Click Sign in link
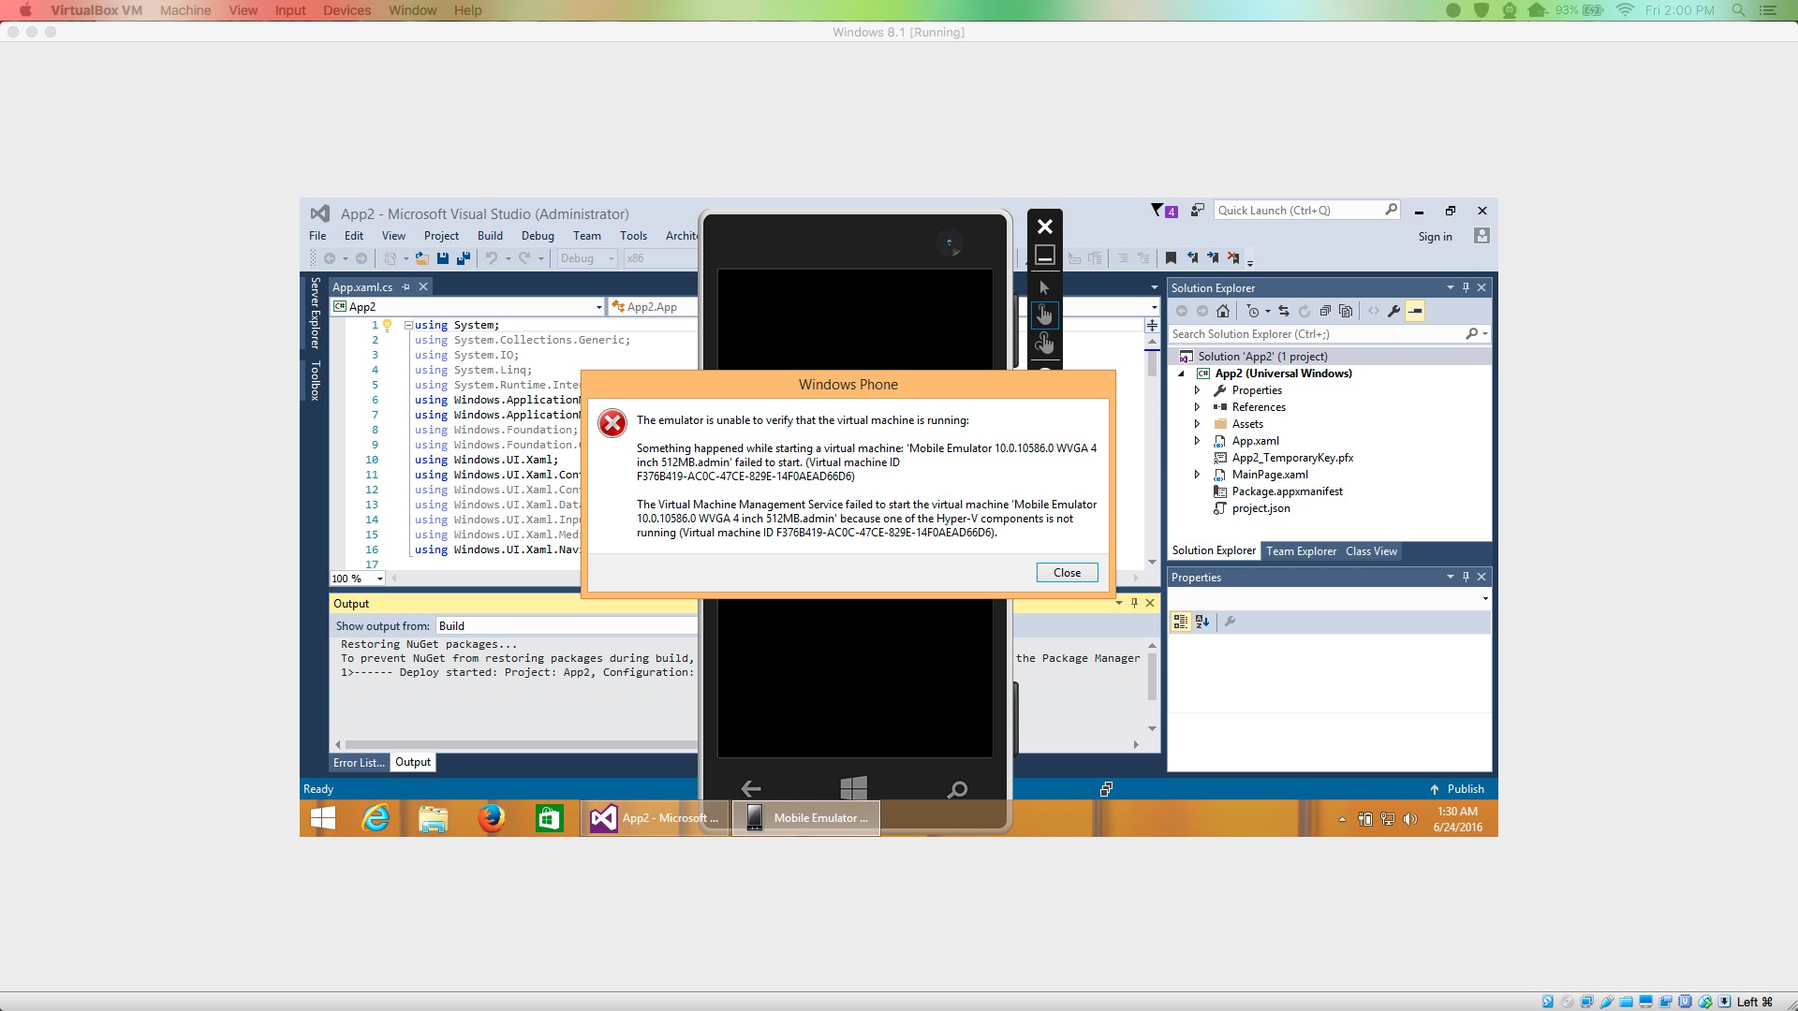 (x=1435, y=237)
